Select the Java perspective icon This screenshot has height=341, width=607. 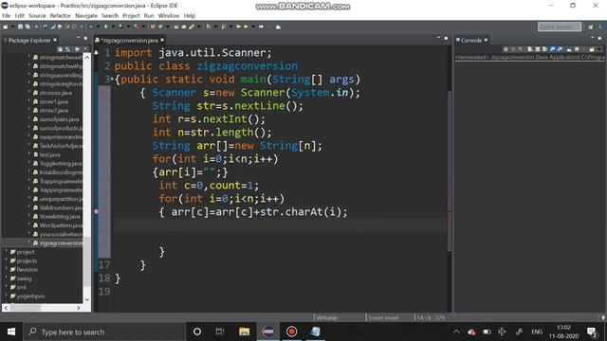[600, 27]
